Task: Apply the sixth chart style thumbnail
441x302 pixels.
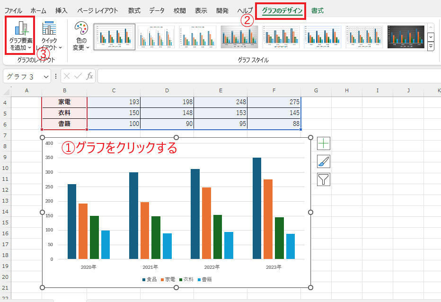Action: click(x=323, y=37)
